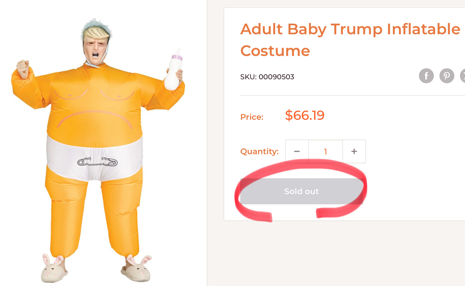
Task: Focus the quantity field showing 1
Action: click(x=325, y=151)
